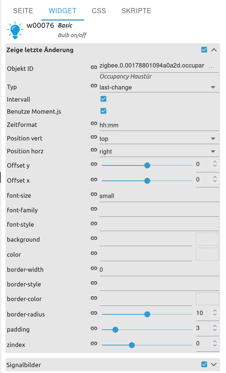Disable the Benutze Moment.js checkbox

(x=103, y=111)
